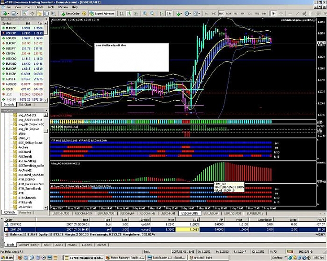
Task: Select the M15 timeframe button
Action: [221, 14]
